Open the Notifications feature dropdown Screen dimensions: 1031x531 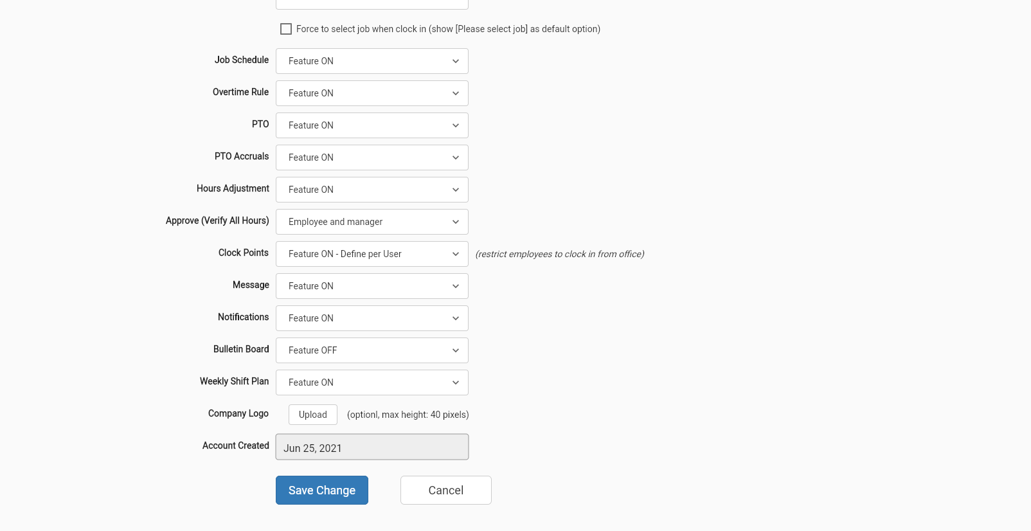[372, 318]
